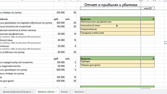Screen dimensions: 167x94
Task: Click the value cell next to Скорочтение
Action: pos(148,30)
